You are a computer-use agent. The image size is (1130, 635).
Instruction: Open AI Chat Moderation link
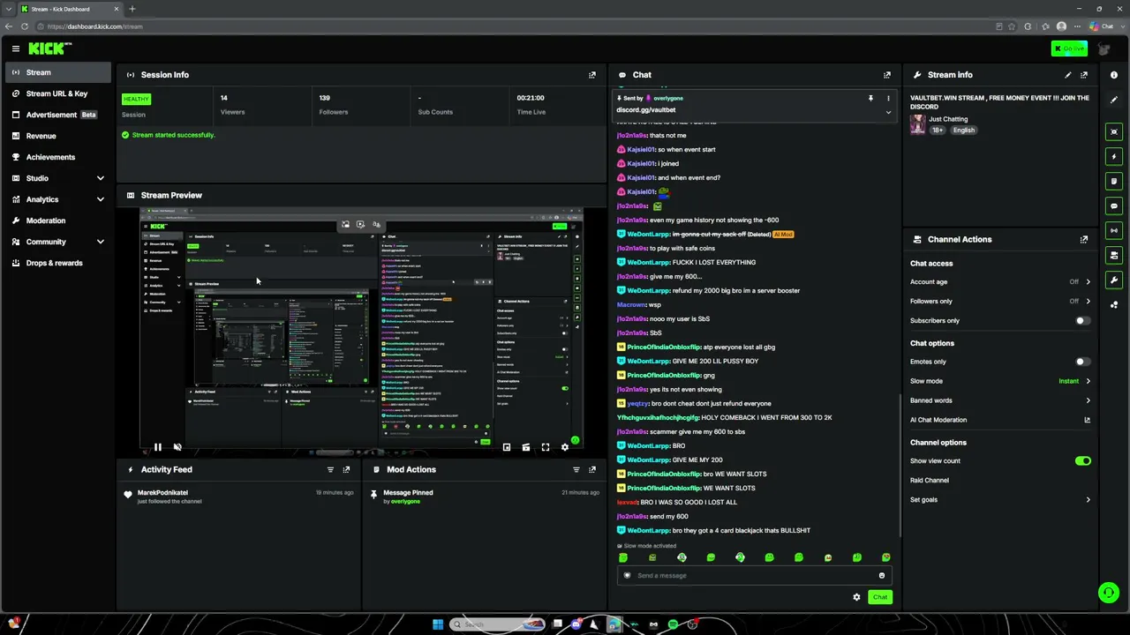(1000, 420)
